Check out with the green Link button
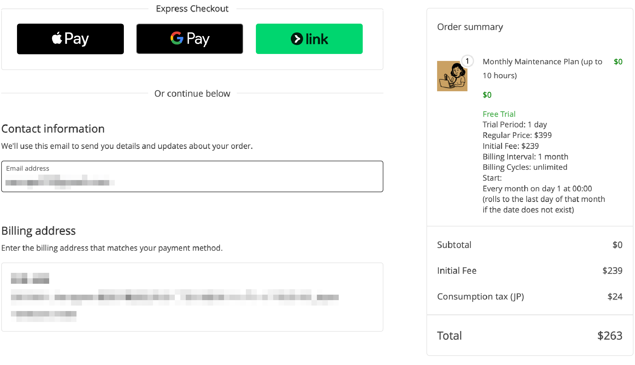This screenshot has height=365, width=635. coord(309,39)
